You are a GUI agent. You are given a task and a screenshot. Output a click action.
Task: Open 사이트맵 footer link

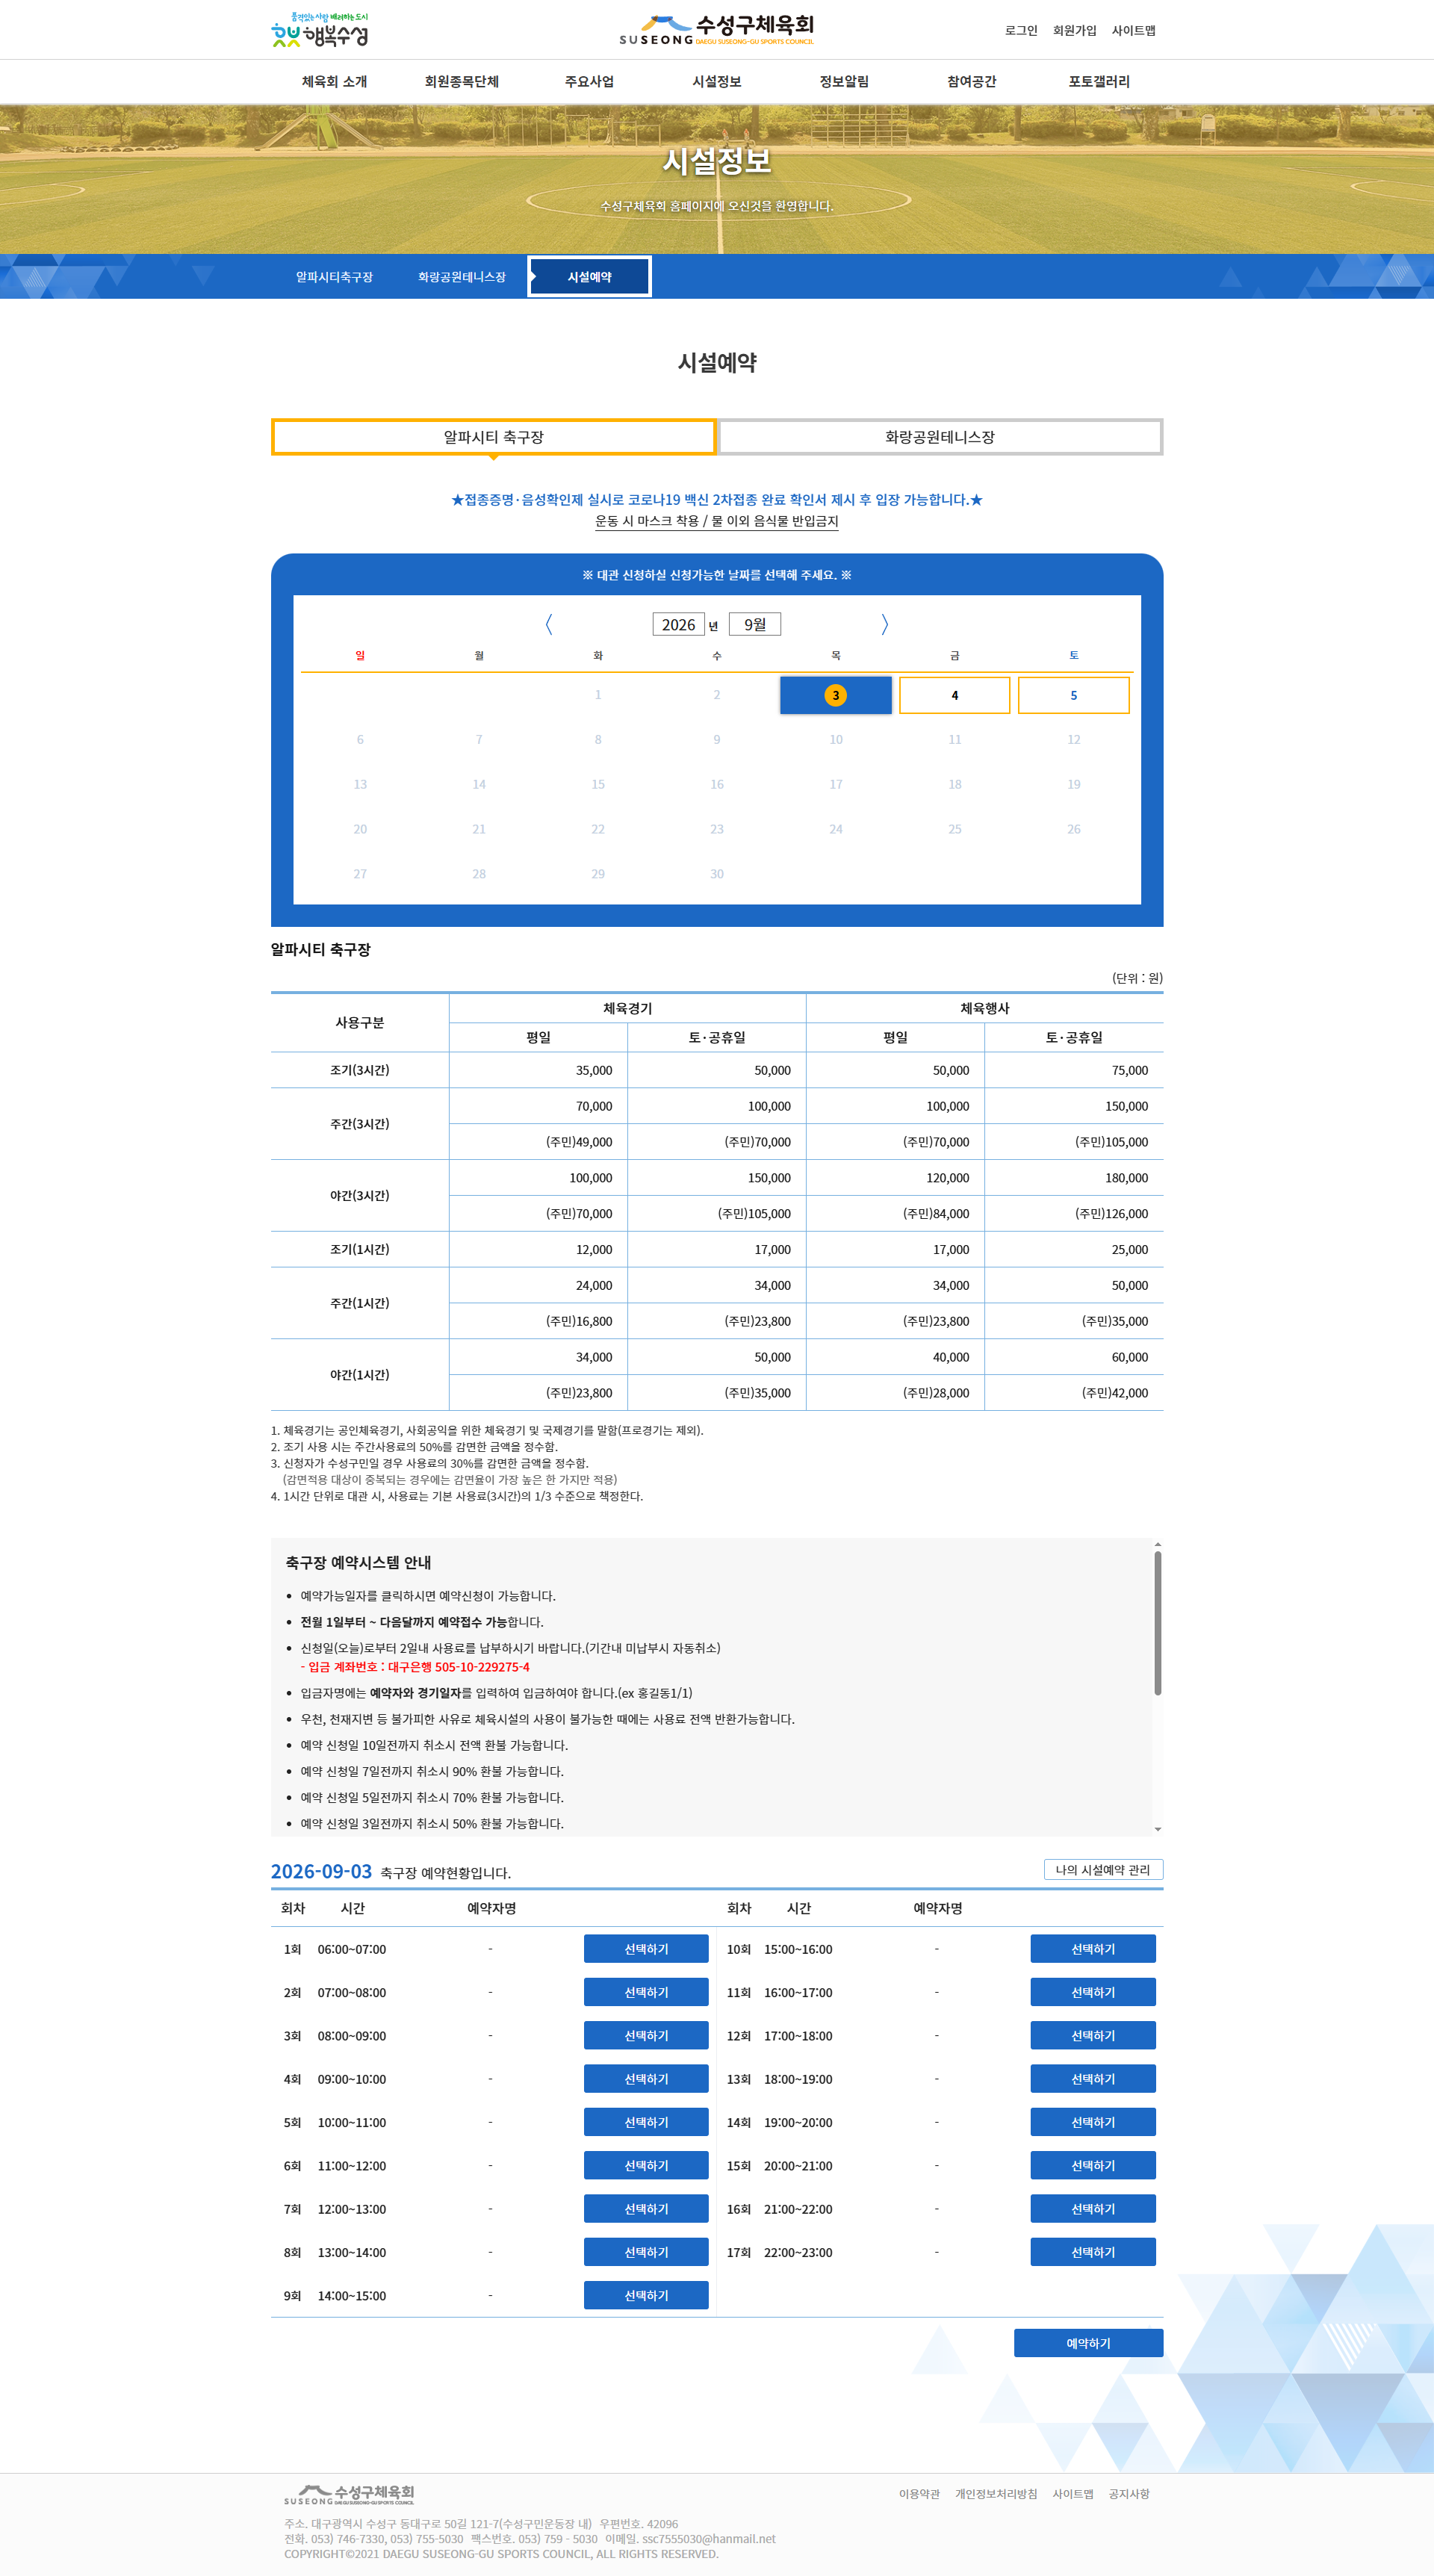pyautogui.click(x=1073, y=2494)
